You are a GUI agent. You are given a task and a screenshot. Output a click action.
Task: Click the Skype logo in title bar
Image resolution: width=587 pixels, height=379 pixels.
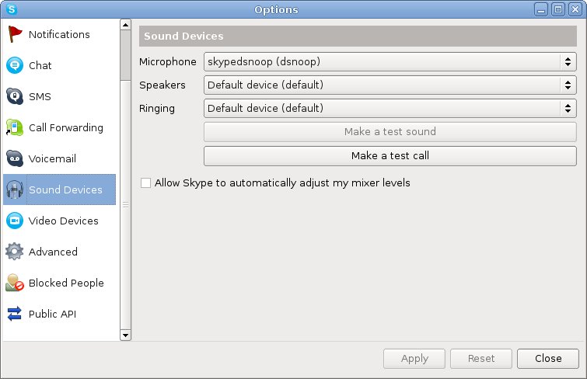coord(11,9)
